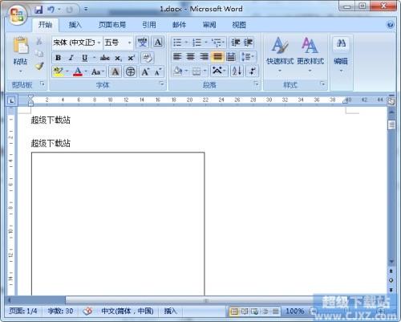Click the Grow Font icon
The height and width of the screenshot is (322, 401).
click(145, 71)
